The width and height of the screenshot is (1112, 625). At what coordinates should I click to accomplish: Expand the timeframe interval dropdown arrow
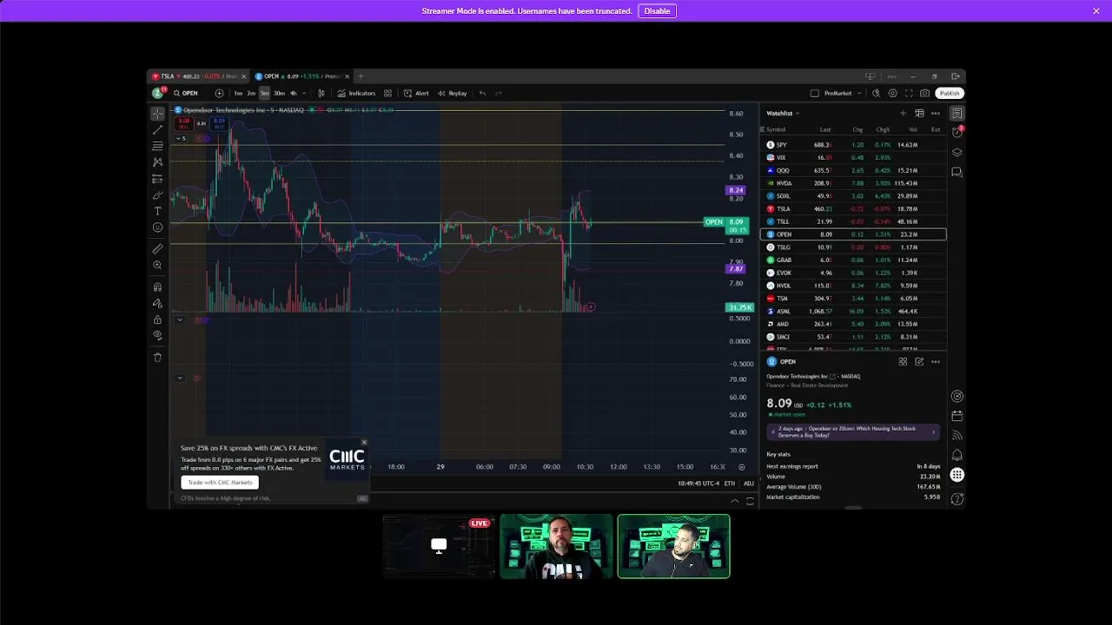304,93
